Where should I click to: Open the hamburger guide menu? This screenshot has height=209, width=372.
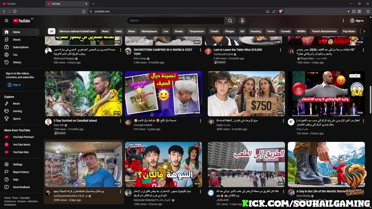pyautogui.click(x=6, y=21)
